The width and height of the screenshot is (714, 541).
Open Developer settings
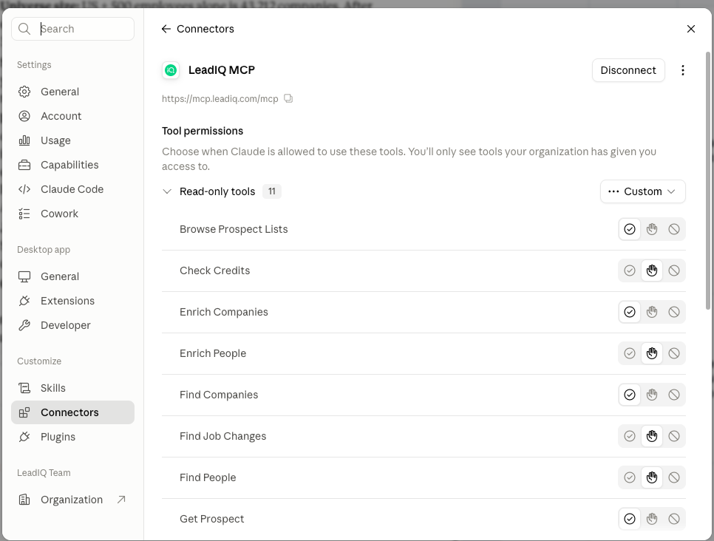[73, 325]
